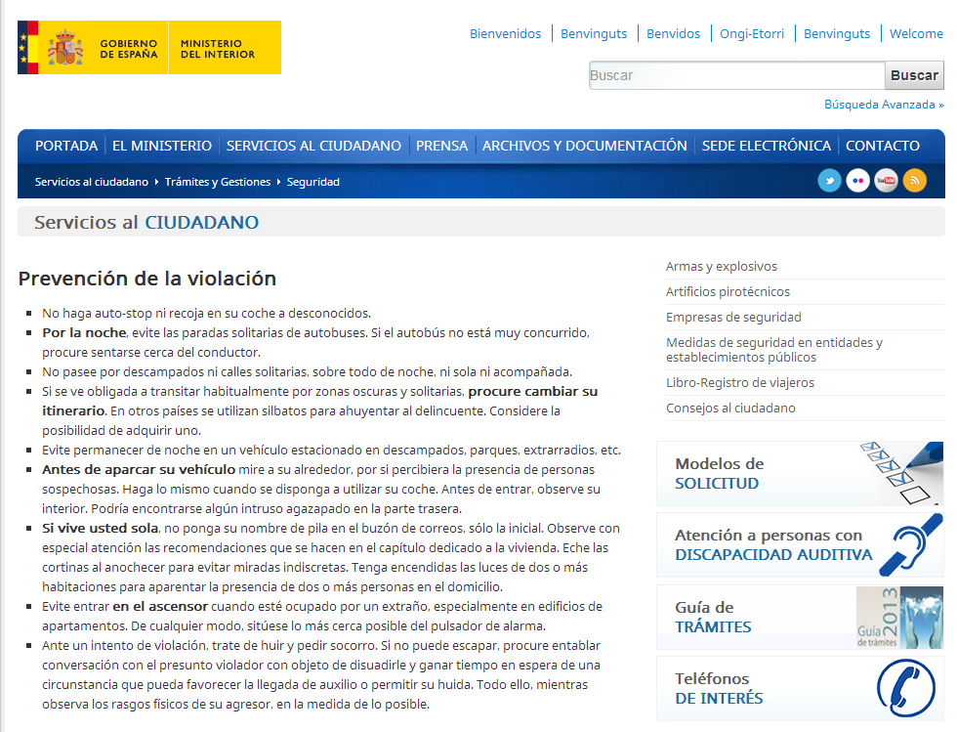The image size is (957, 732).
Task: Click the Guía de Trámites 2013 thumbnail
Action: click(x=899, y=618)
